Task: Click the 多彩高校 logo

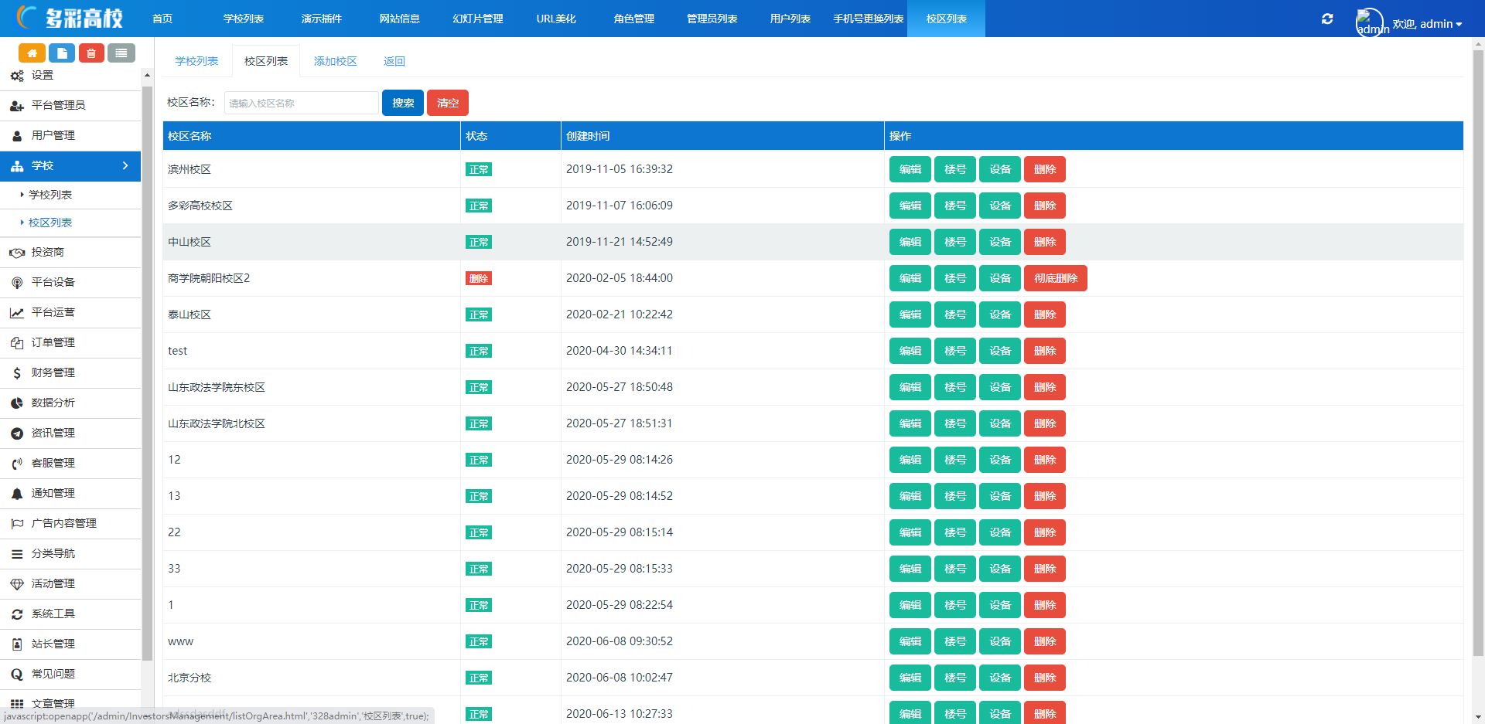Action: pyautogui.click(x=70, y=18)
